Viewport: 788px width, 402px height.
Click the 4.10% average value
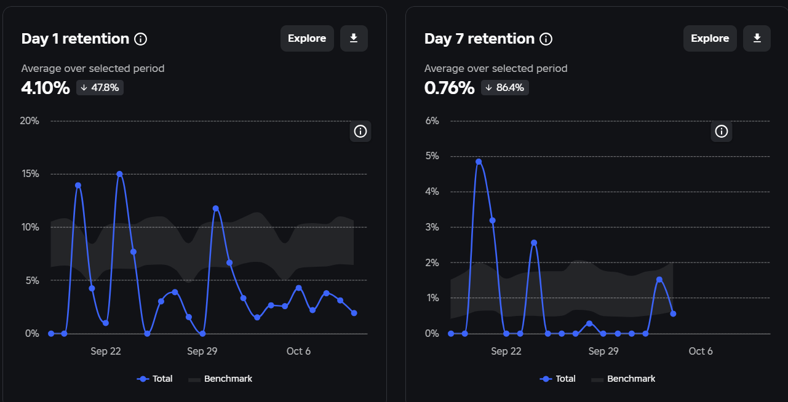[x=46, y=88]
